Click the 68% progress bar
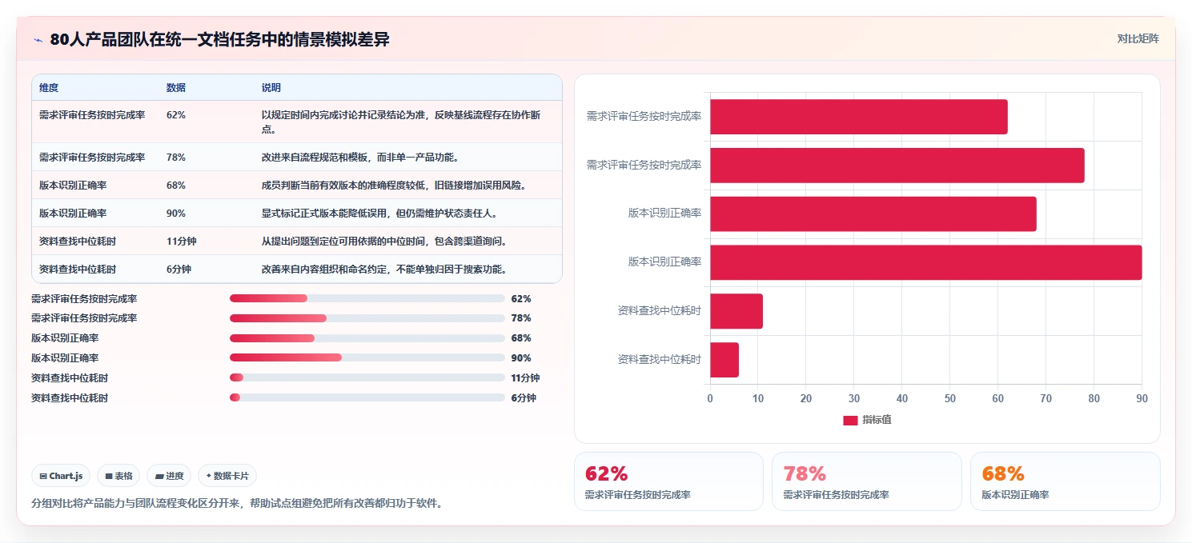 pyautogui.click(x=367, y=338)
